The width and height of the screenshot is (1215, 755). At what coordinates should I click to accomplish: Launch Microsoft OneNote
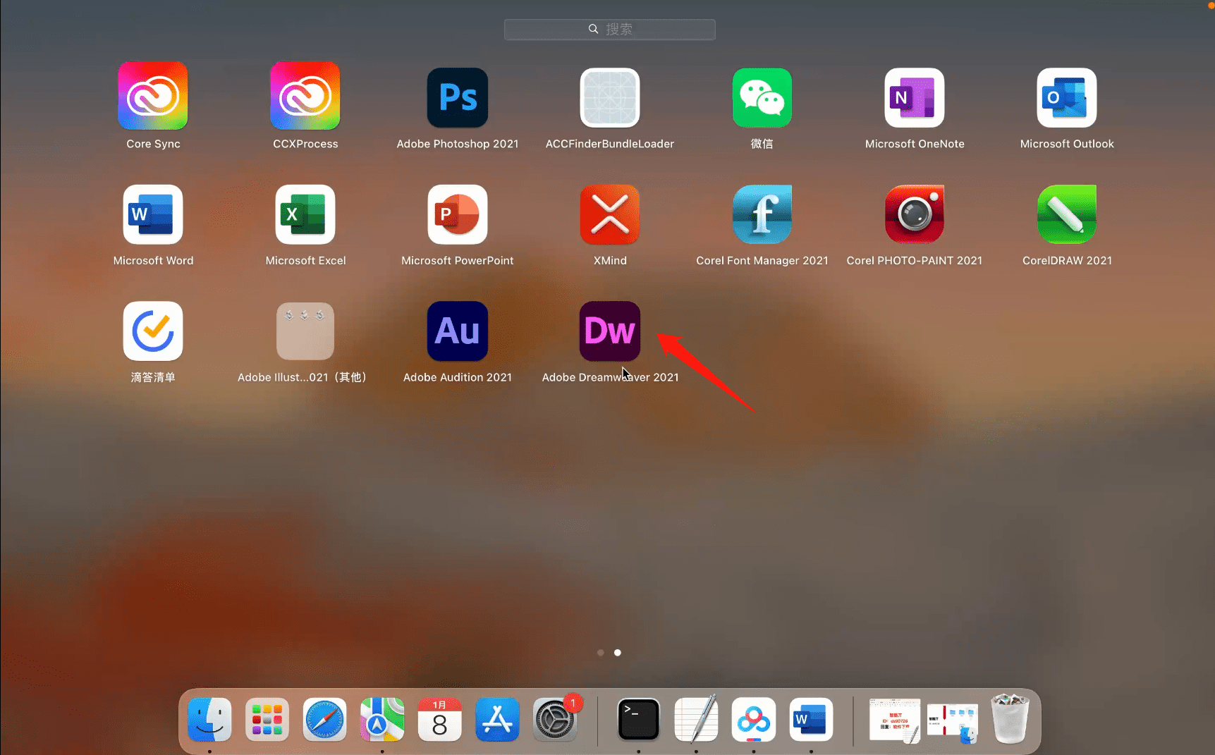pyautogui.click(x=915, y=97)
